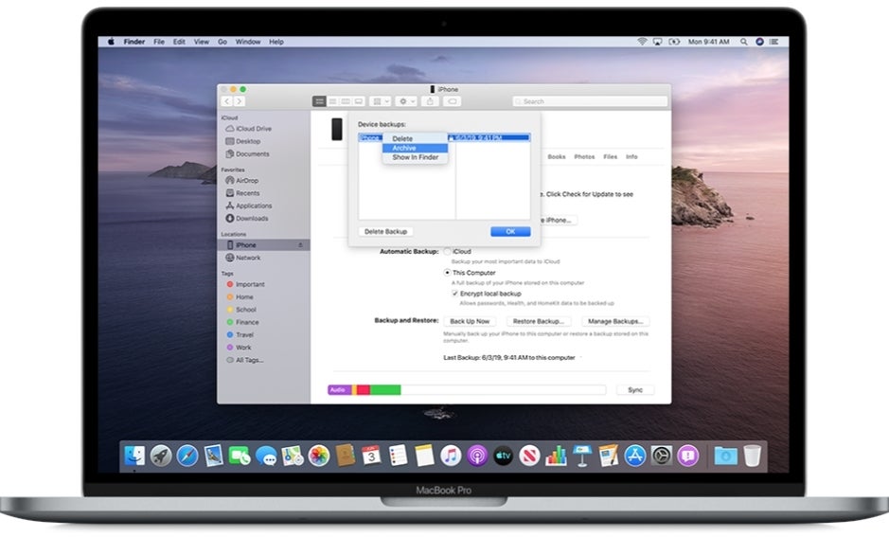This screenshot has width=889, height=537.
Task: Click the Sync button
Action: [x=635, y=390]
